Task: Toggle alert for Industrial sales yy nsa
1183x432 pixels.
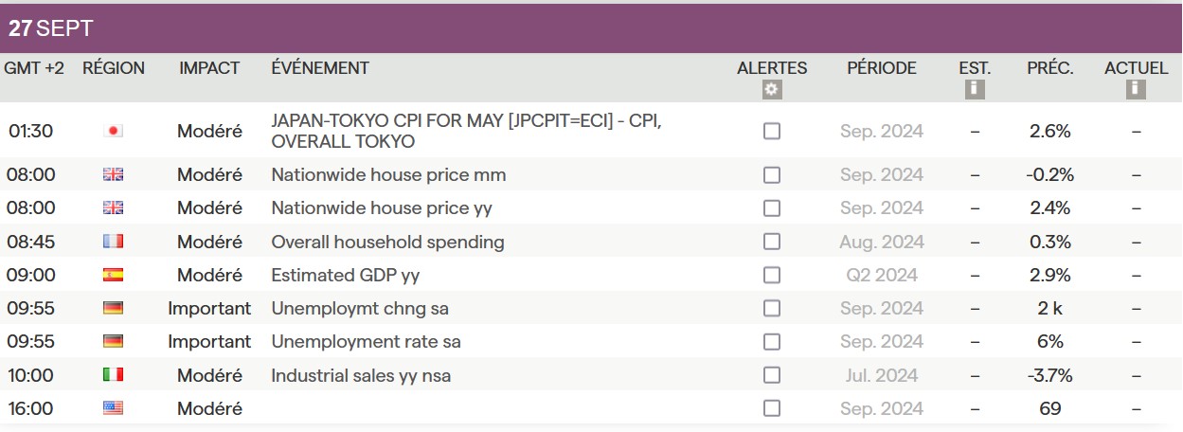Action: pyautogui.click(x=772, y=375)
